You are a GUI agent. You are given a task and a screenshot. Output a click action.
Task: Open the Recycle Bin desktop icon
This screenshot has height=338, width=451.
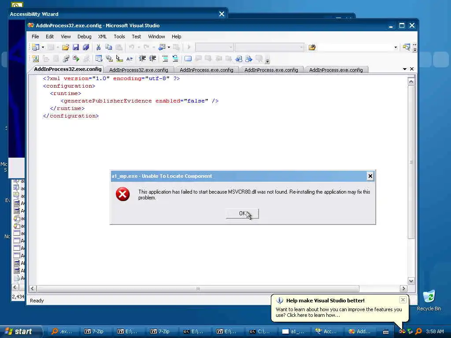(429, 300)
